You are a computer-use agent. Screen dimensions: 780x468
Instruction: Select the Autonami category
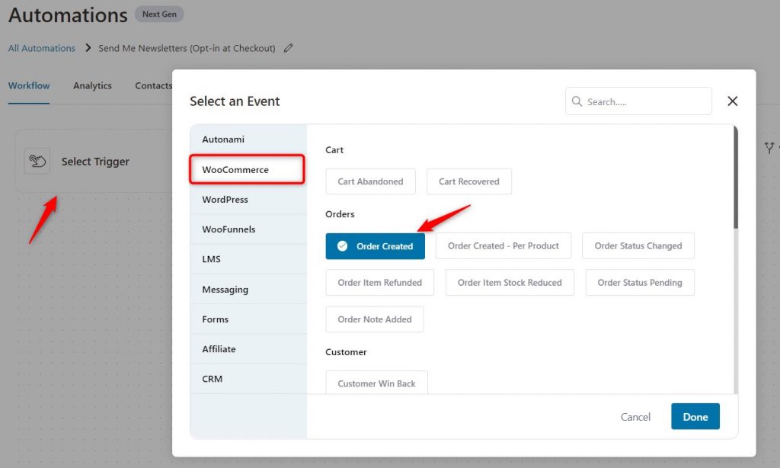point(248,139)
